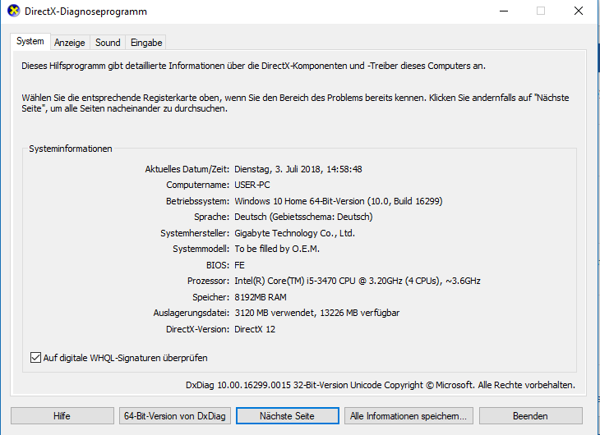
Task: Click the Systemhersteller label
Action: click(x=195, y=233)
